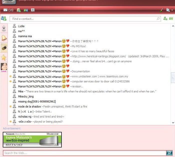175x157 pixels.
Task: Click star marker beside computer services Manon row
Action: [10, 81]
